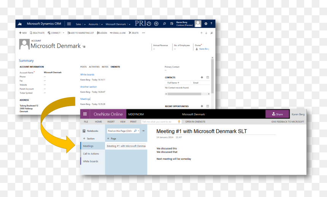Open the Home tab in OneNote Online

(x=98, y=122)
